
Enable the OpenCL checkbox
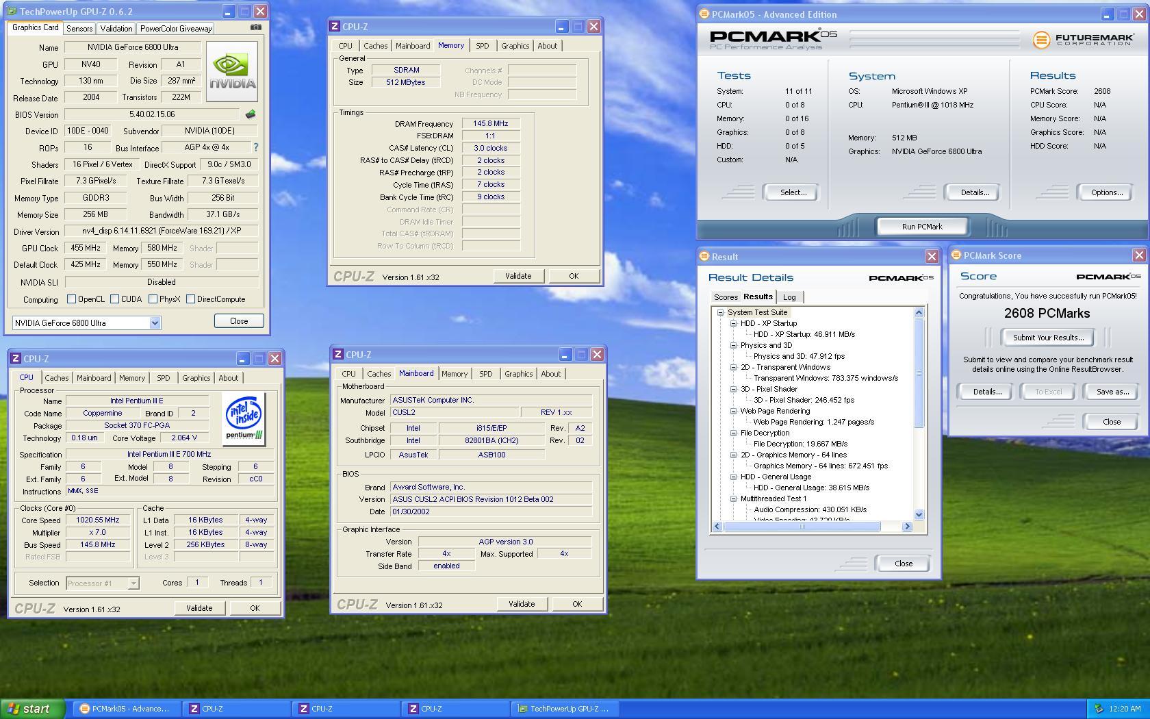[x=71, y=299]
